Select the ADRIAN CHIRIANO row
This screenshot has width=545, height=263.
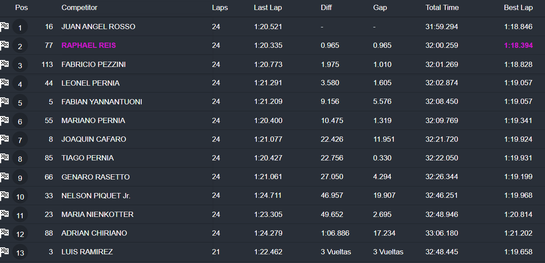point(94,233)
